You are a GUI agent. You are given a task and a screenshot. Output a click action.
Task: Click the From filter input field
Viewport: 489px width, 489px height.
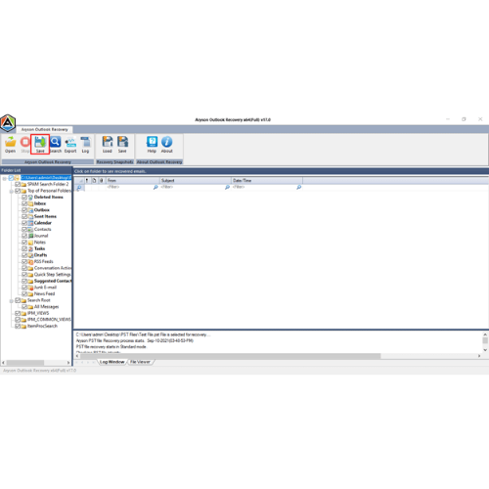[129, 187]
